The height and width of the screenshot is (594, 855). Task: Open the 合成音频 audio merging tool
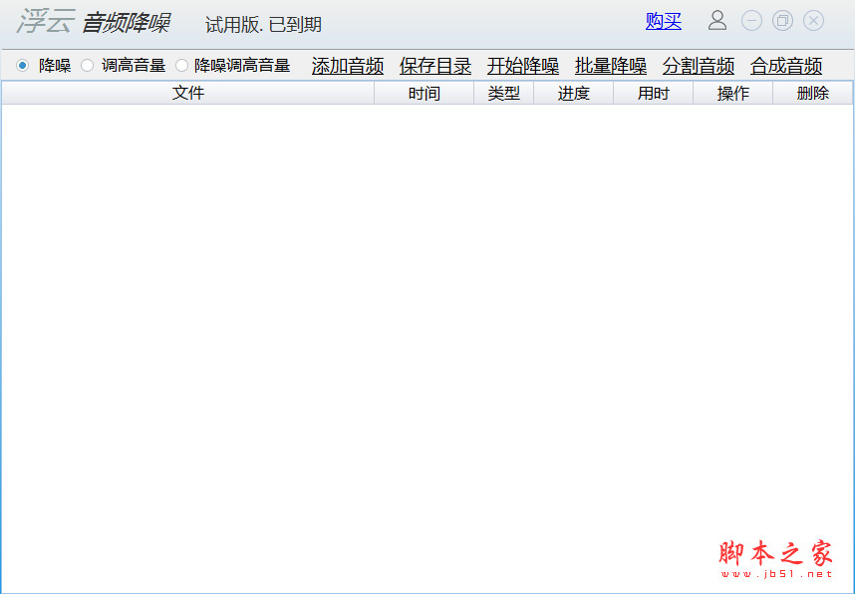[785, 66]
